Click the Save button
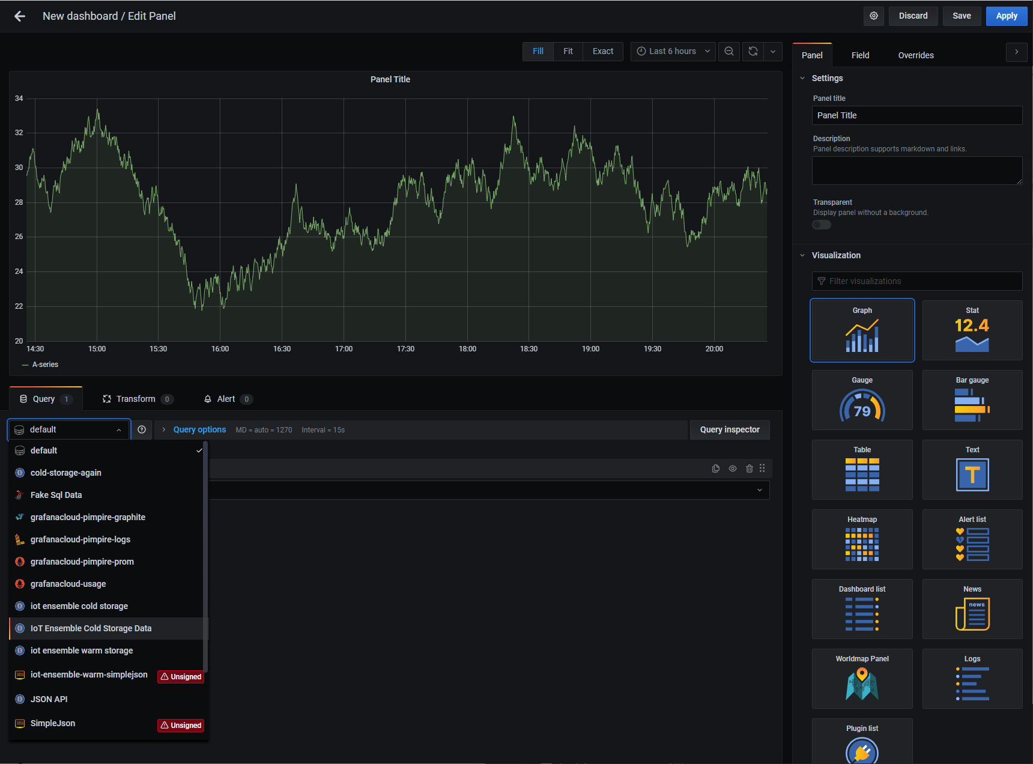This screenshot has width=1033, height=764. click(962, 16)
